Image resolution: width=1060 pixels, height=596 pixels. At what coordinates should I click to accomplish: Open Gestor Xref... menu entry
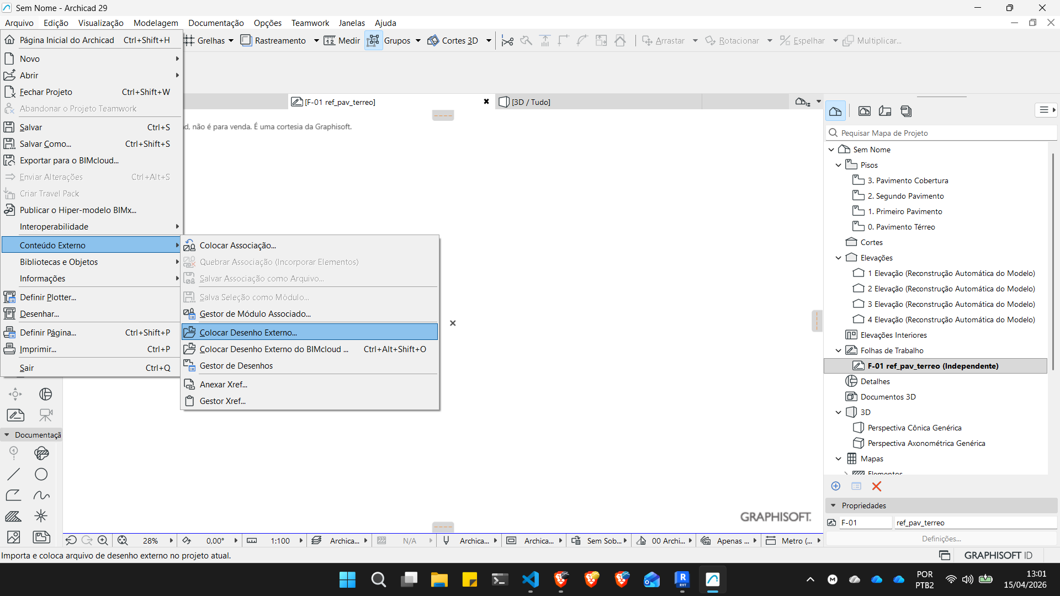tap(310, 401)
